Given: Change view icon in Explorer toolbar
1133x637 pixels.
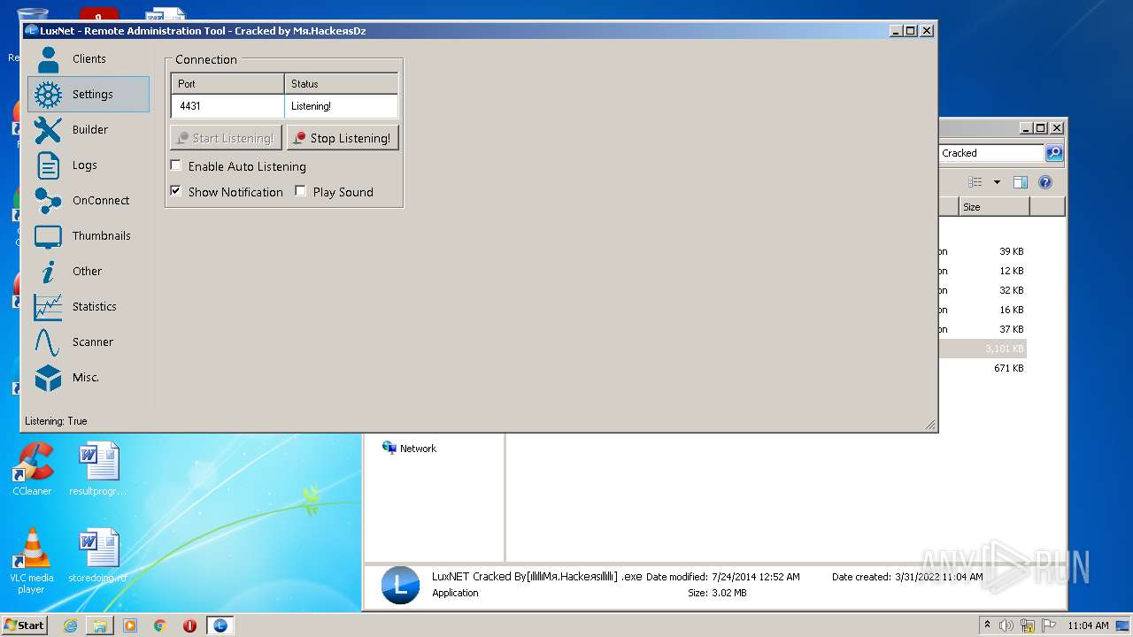Looking at the screenshot, I should coord(975,182).
